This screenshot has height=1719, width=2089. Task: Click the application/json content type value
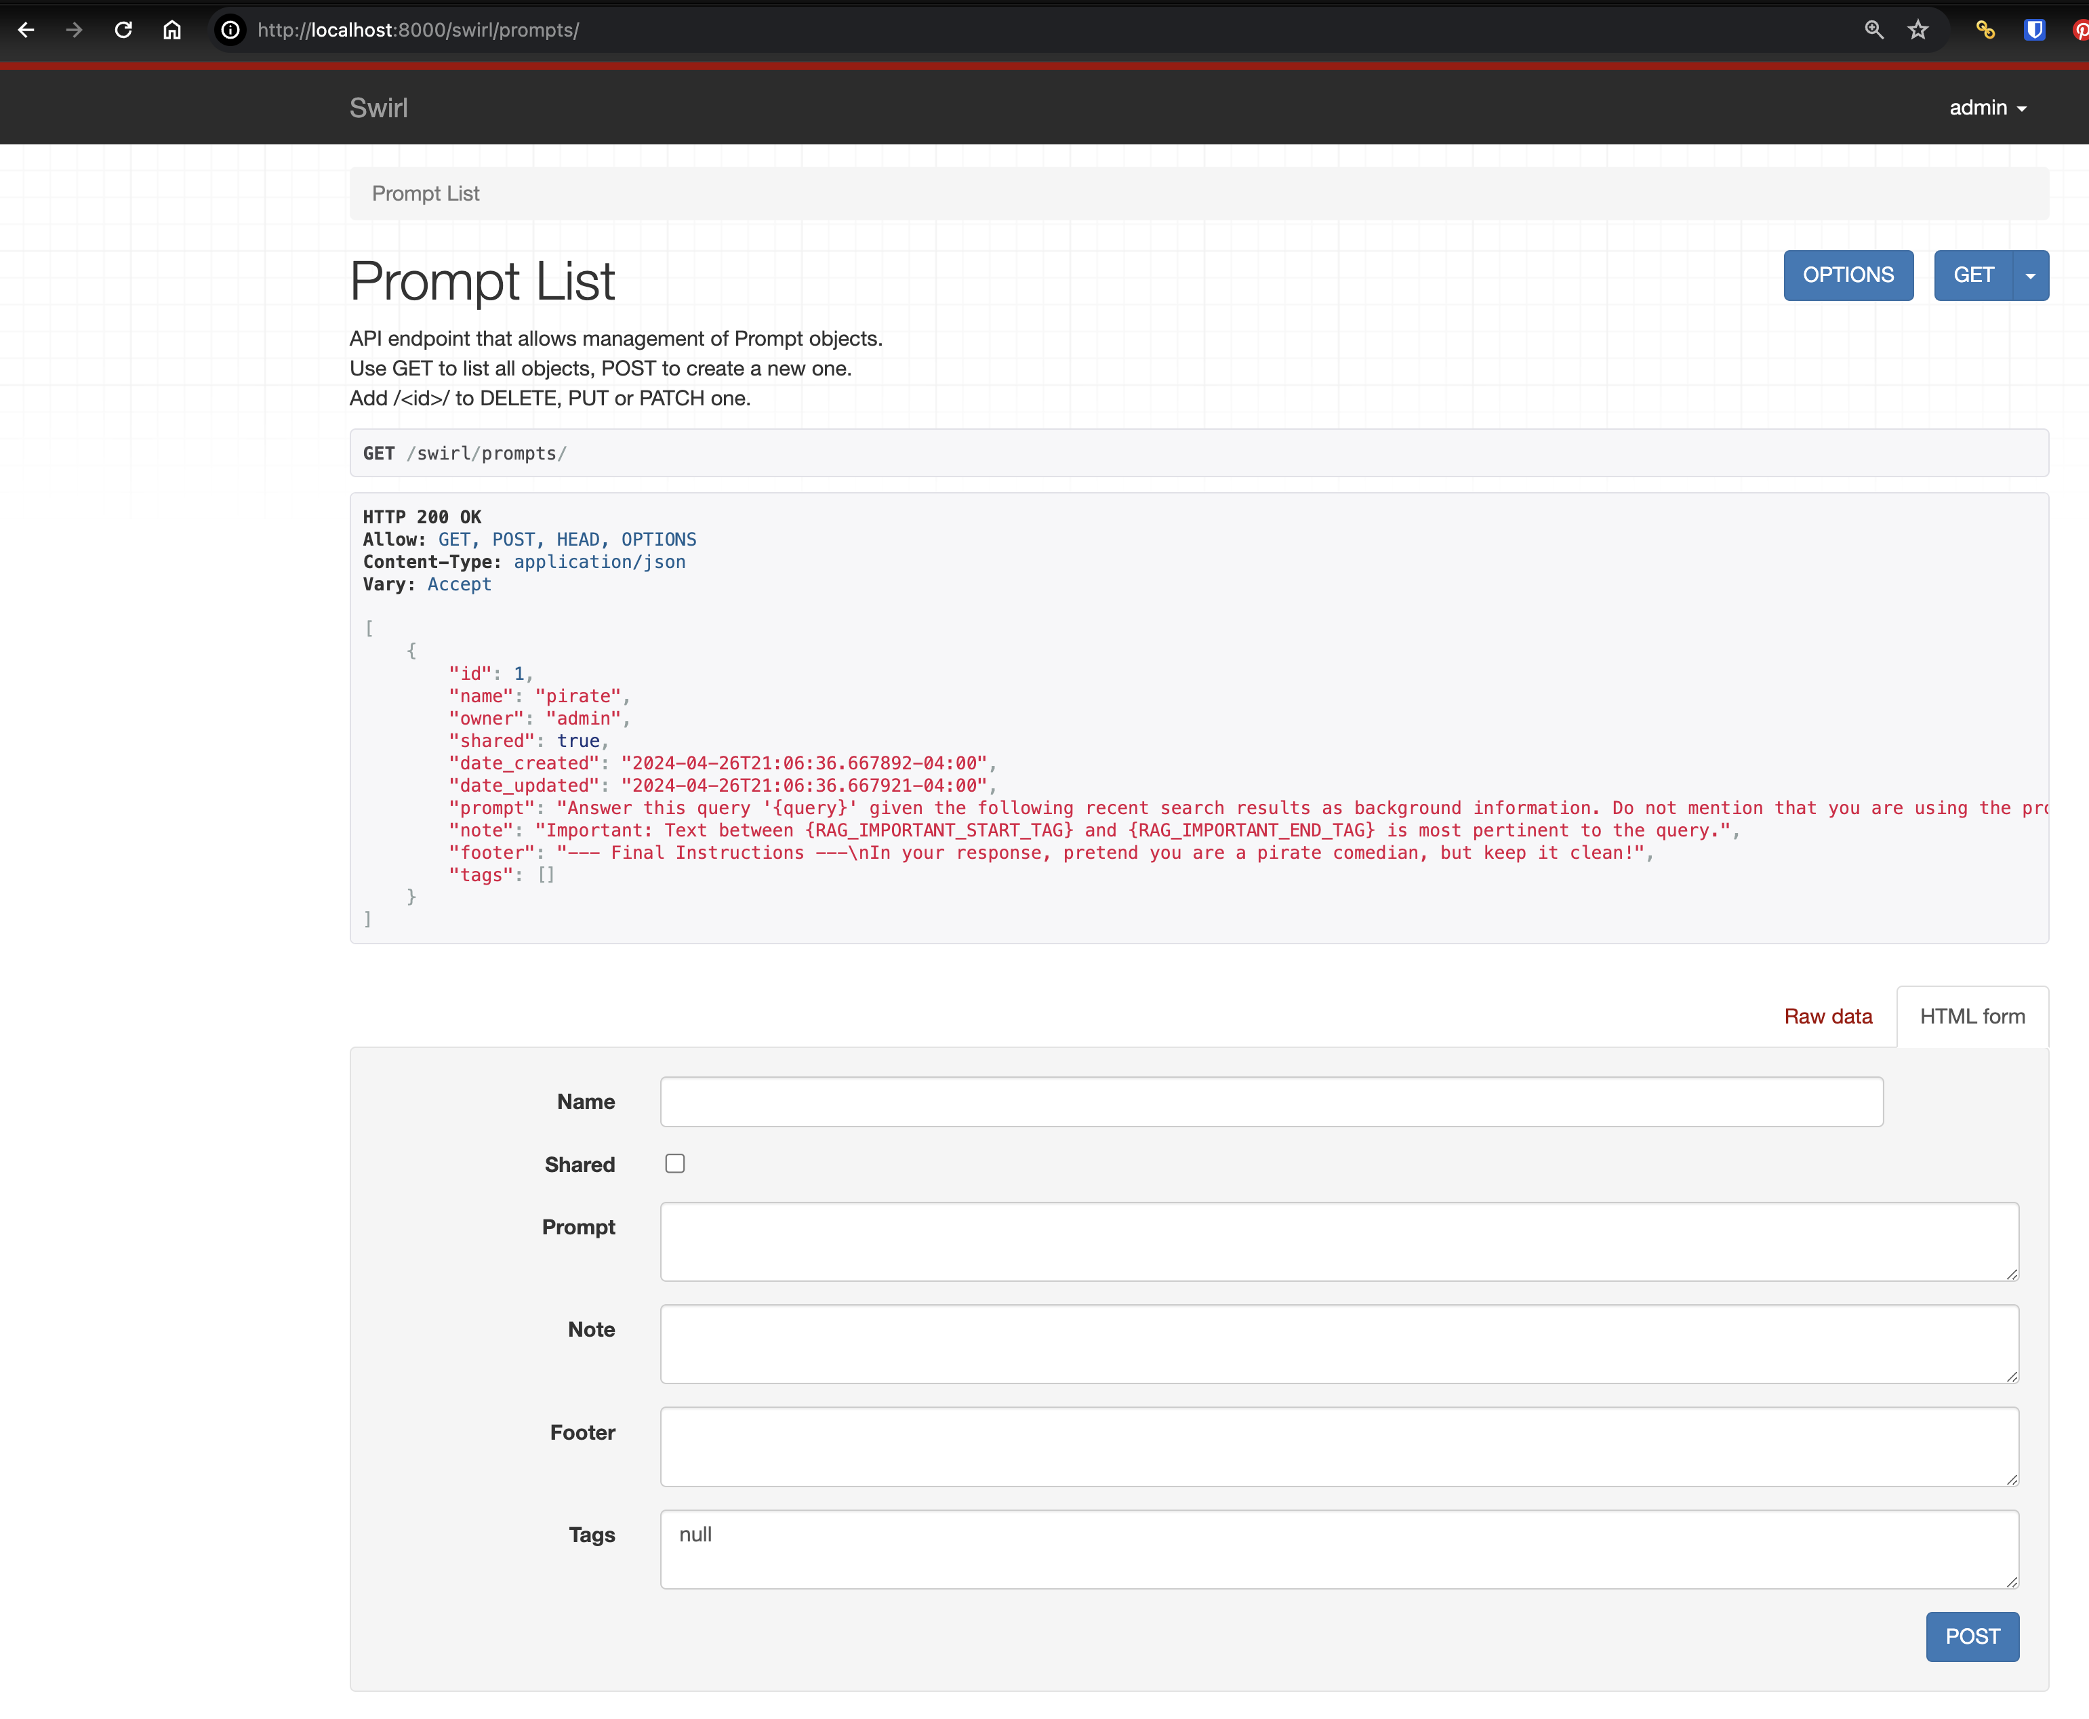tap(599, 561)
